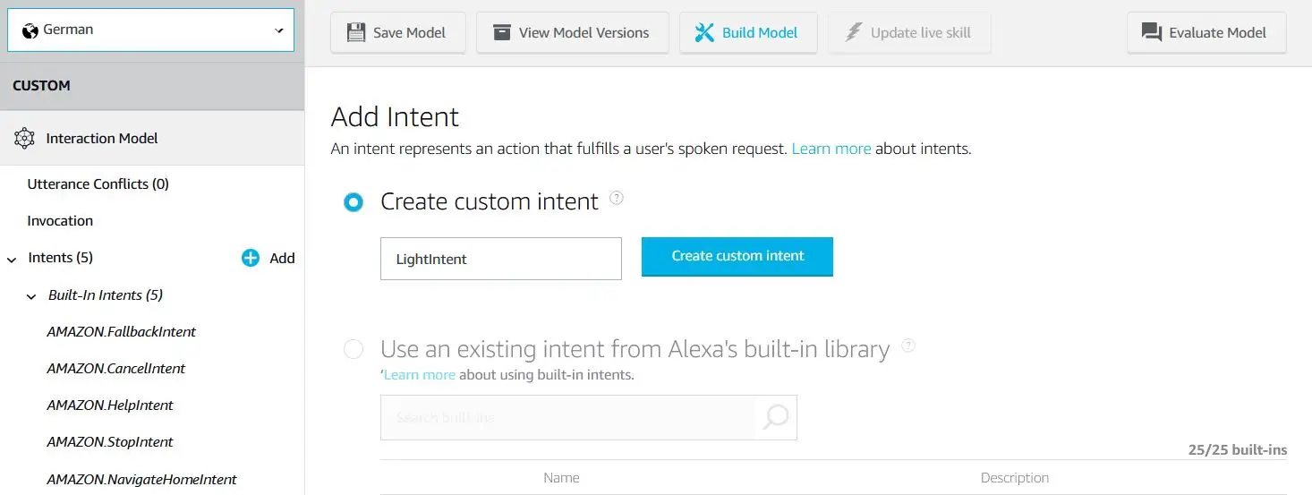This screenshot has width=1312, height=495.
Task: Click the Evaluate Model chat bubble icon
Action: (x=1152, y=33)
